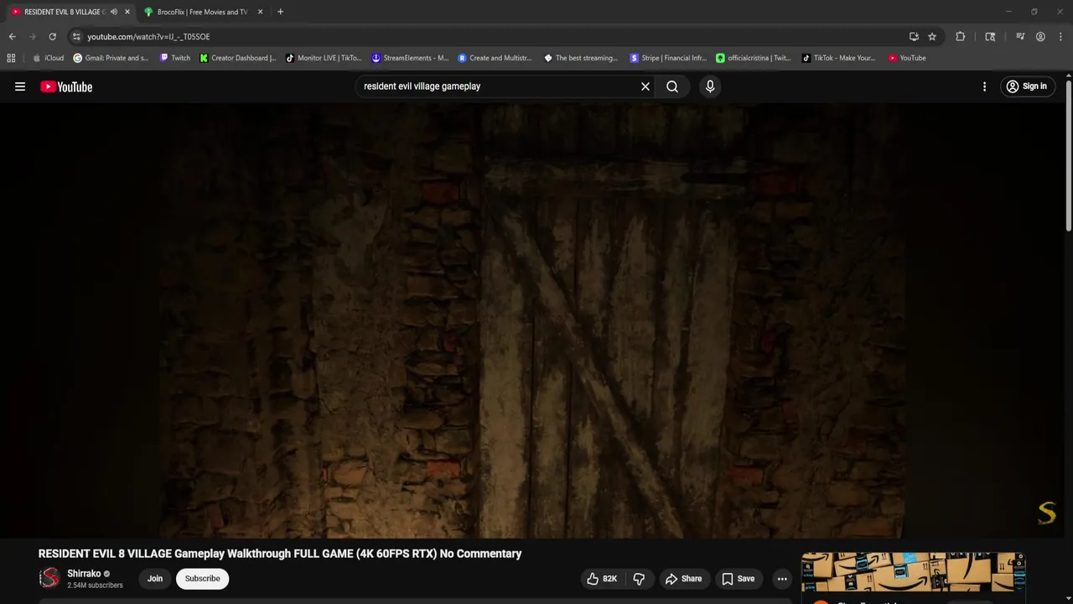Clear the search query with X
Screen dimensions: 1073x604
pyautogui.click(x=645, y=86)
